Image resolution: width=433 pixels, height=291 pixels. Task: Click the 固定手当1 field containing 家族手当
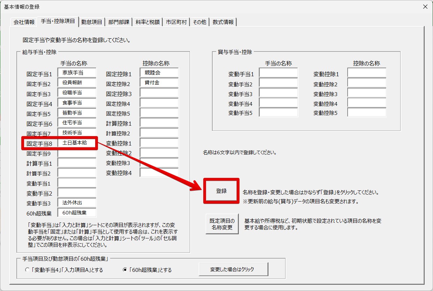(77, 73)
